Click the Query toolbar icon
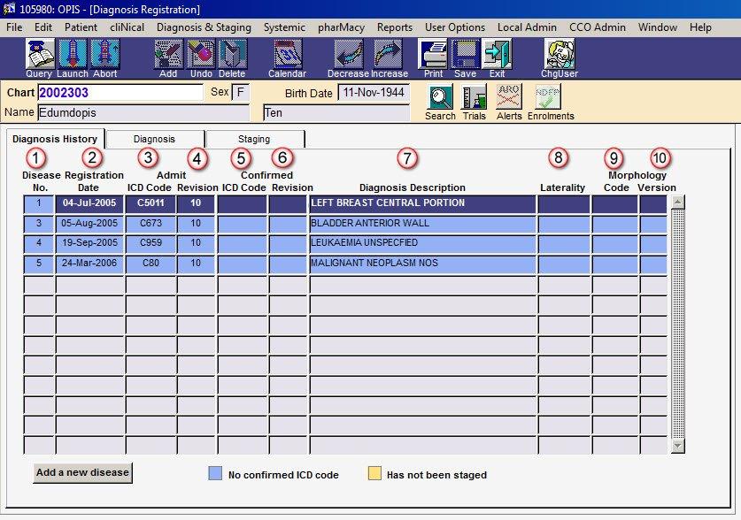 click(40, 54)
